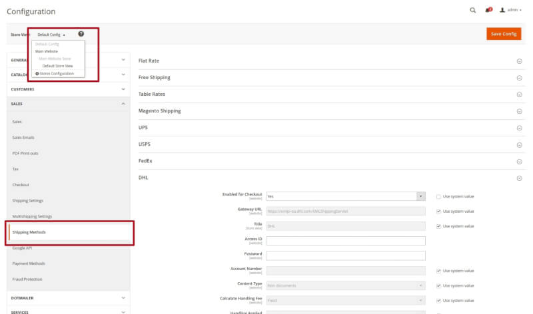Expand the Customers sidebar section
This screenshot has height=314, width=533.
(x=68, y=89)
